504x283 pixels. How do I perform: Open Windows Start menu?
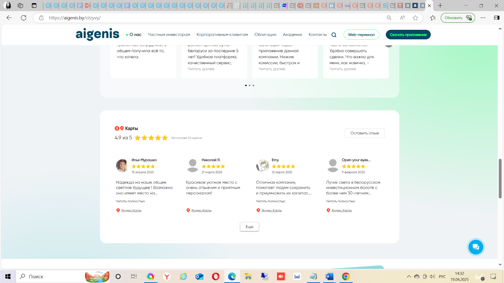click(x=8, y=276)
